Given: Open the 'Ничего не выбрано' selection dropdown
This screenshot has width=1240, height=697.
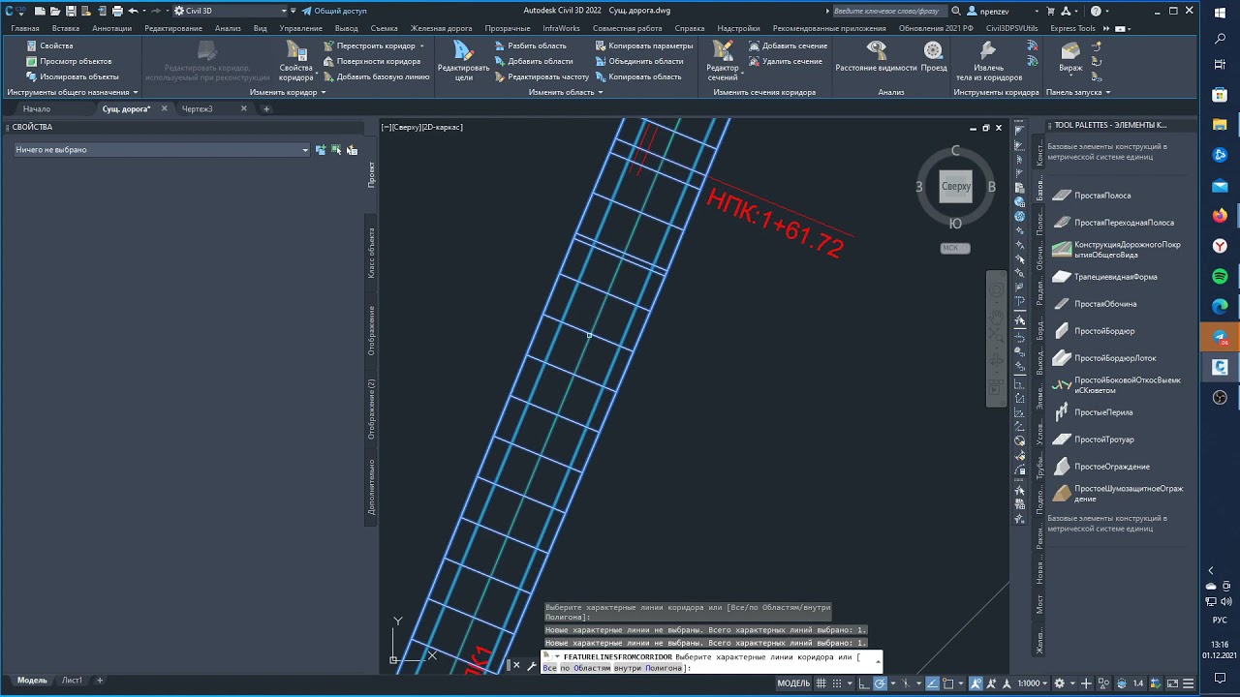Looking at the screenshot, I should [x=162, y=150].
